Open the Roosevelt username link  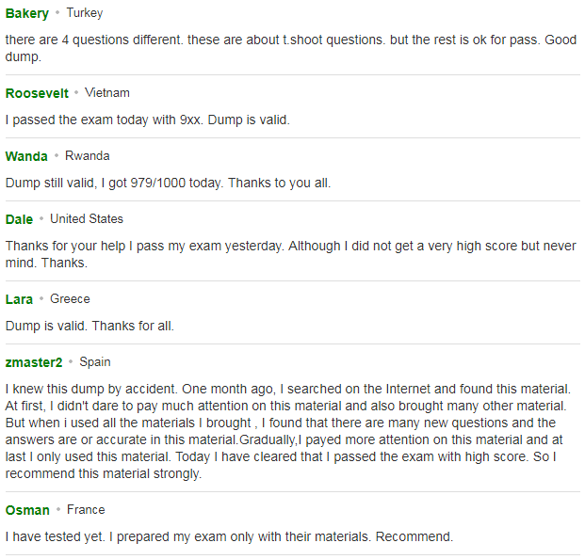(37, 93)
